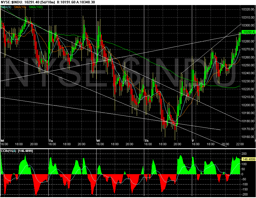The image size is (256, 198).
Task: Click the 10220.00 price axis label
Action: point(248,89)
